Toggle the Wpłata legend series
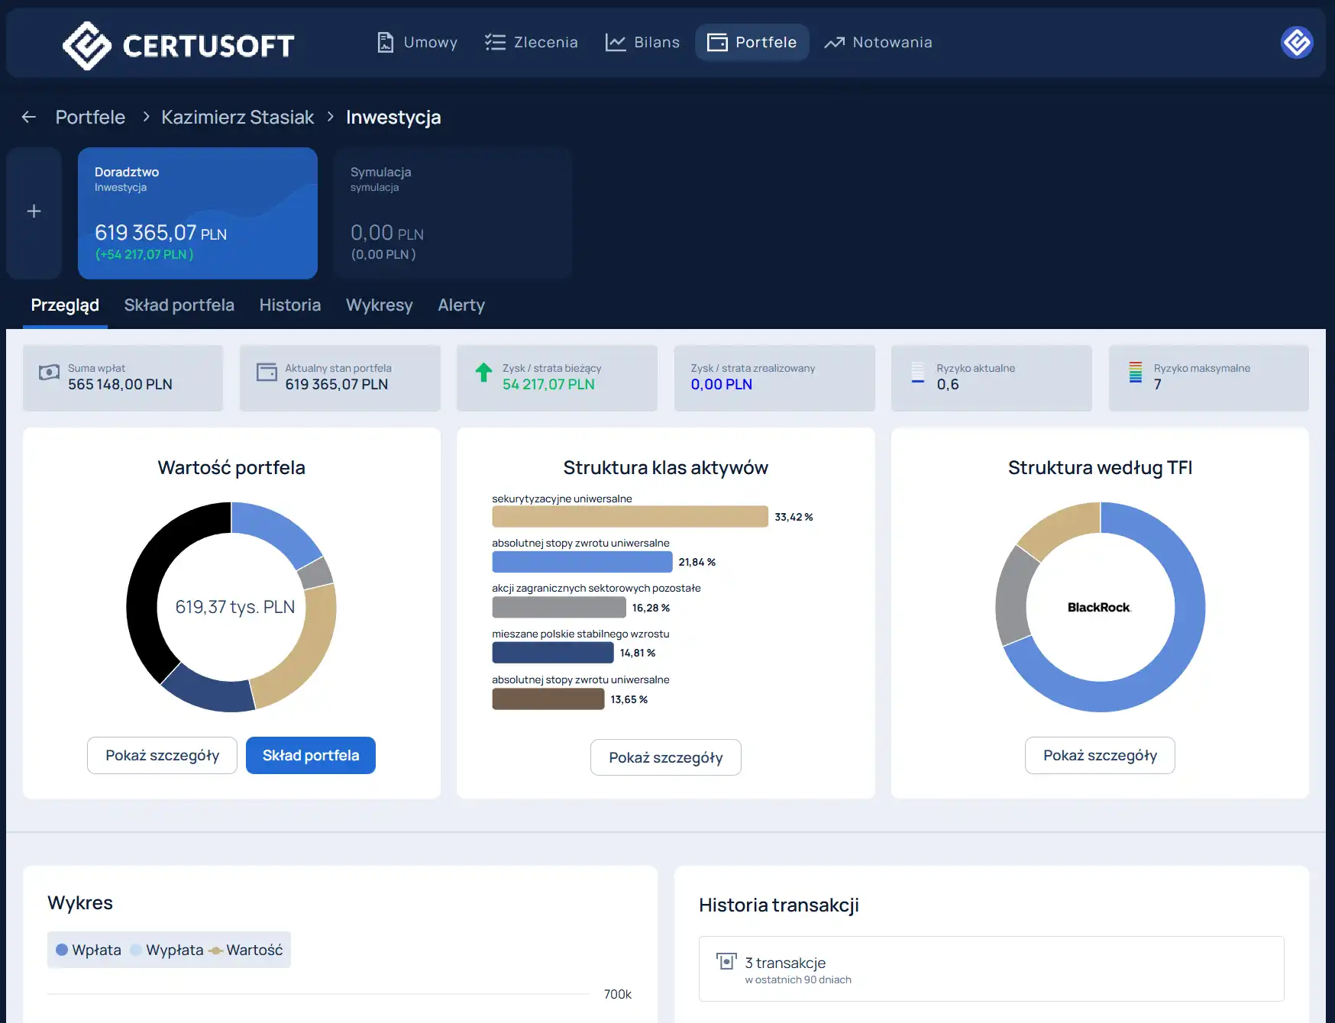The image size is (1335, 1023). [x=89, y=950]
